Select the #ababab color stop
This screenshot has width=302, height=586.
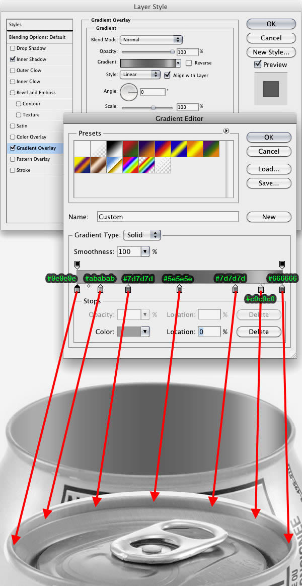coord(100,289)
